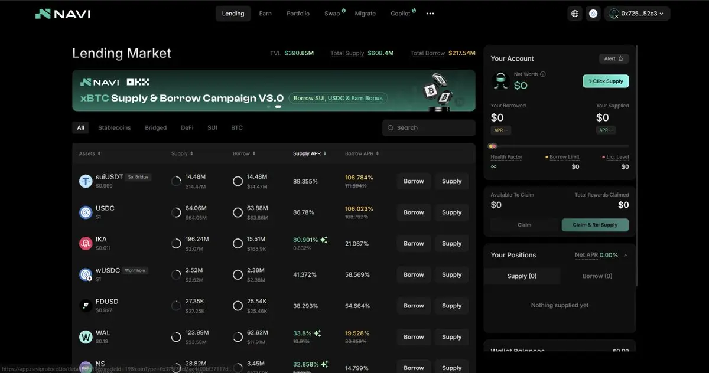Click Supply for USDC
The width and height of the screenshot is (709, 373).
click(x=452, y=212)
